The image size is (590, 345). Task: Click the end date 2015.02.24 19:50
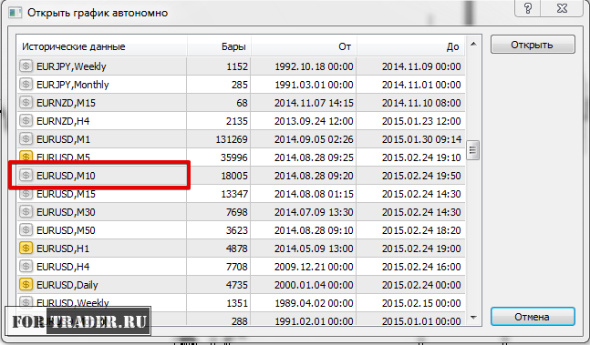[x=421, y=176]
